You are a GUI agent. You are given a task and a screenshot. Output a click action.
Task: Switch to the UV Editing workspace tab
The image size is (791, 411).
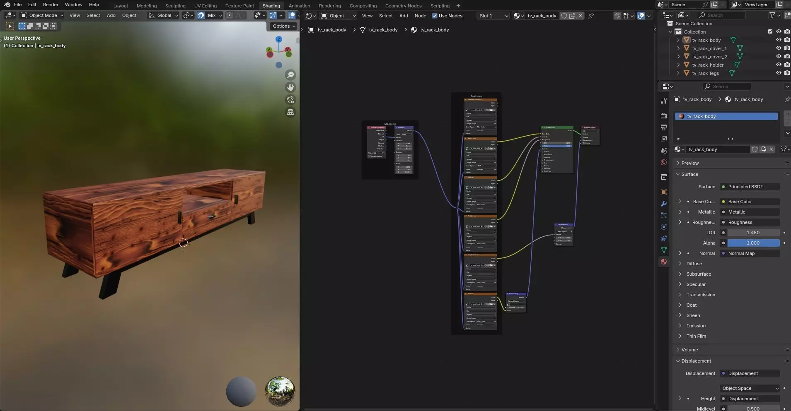tap(205, 6)
